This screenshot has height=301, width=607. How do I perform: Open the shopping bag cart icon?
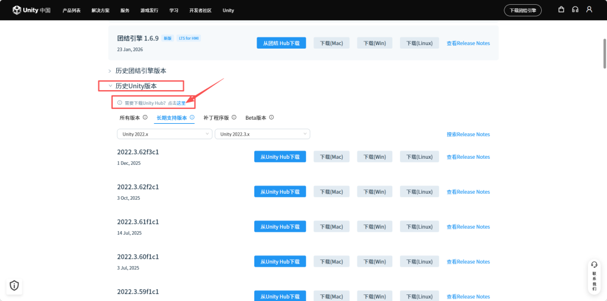point(561,9)
